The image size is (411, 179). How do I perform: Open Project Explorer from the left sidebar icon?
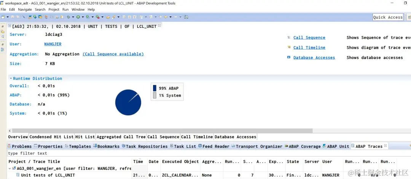[x=3, y=31]
